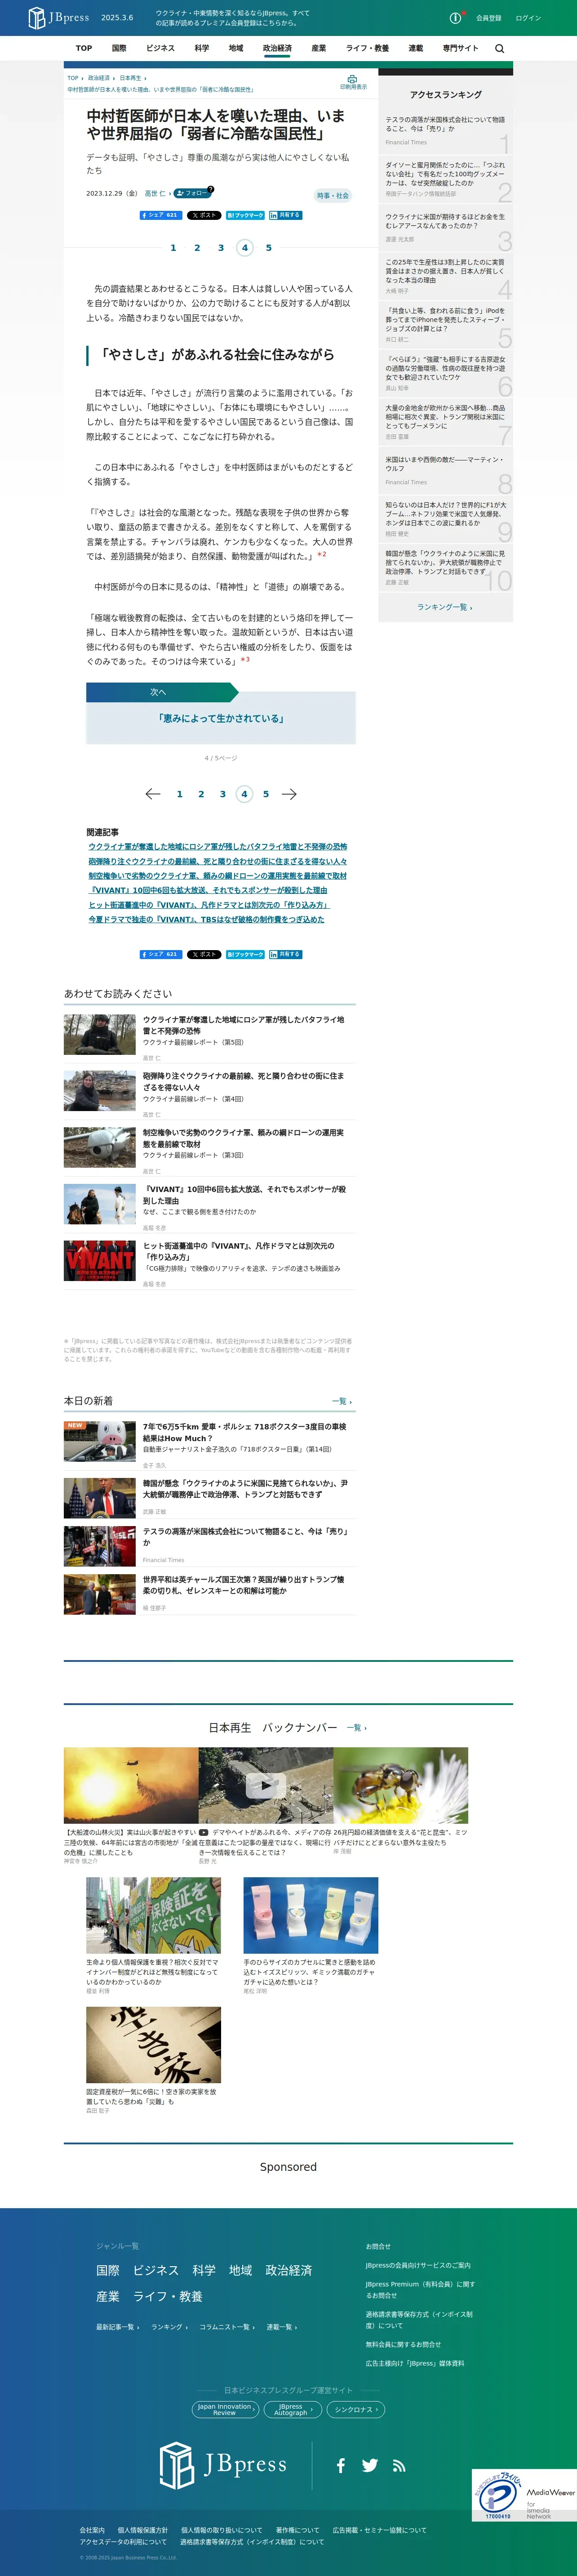
Task: Open new article about 韓国が懸念 ウクライナ
Action: (x=246, y=1489)
